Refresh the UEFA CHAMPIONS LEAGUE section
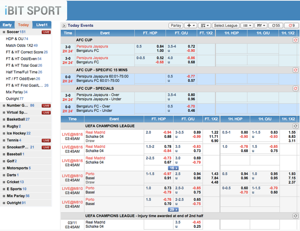 pyautogui.click(x=295, y=126)
